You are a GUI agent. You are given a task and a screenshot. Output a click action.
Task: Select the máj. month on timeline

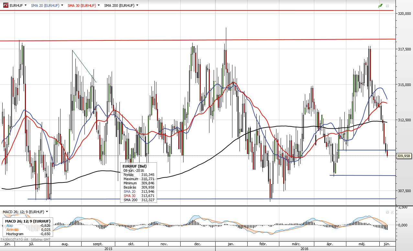click(363, 244)
